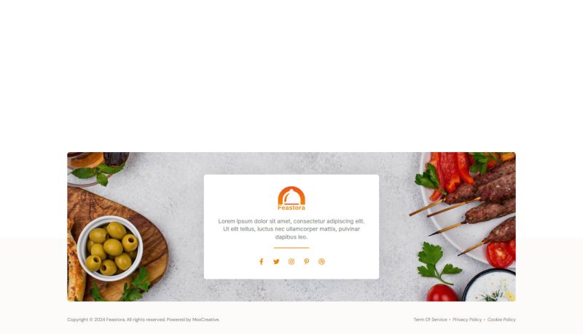Click the whole tomato near dip bowl
This screenshot has width=583, height=334.
point(442,293)
